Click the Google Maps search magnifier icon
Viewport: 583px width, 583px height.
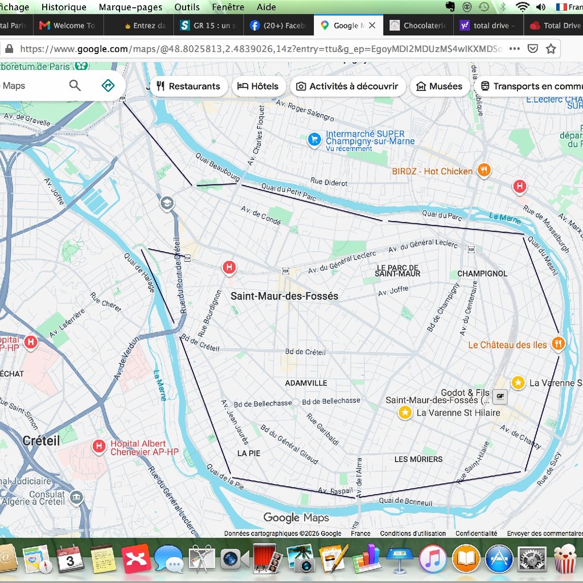[75, 85]
